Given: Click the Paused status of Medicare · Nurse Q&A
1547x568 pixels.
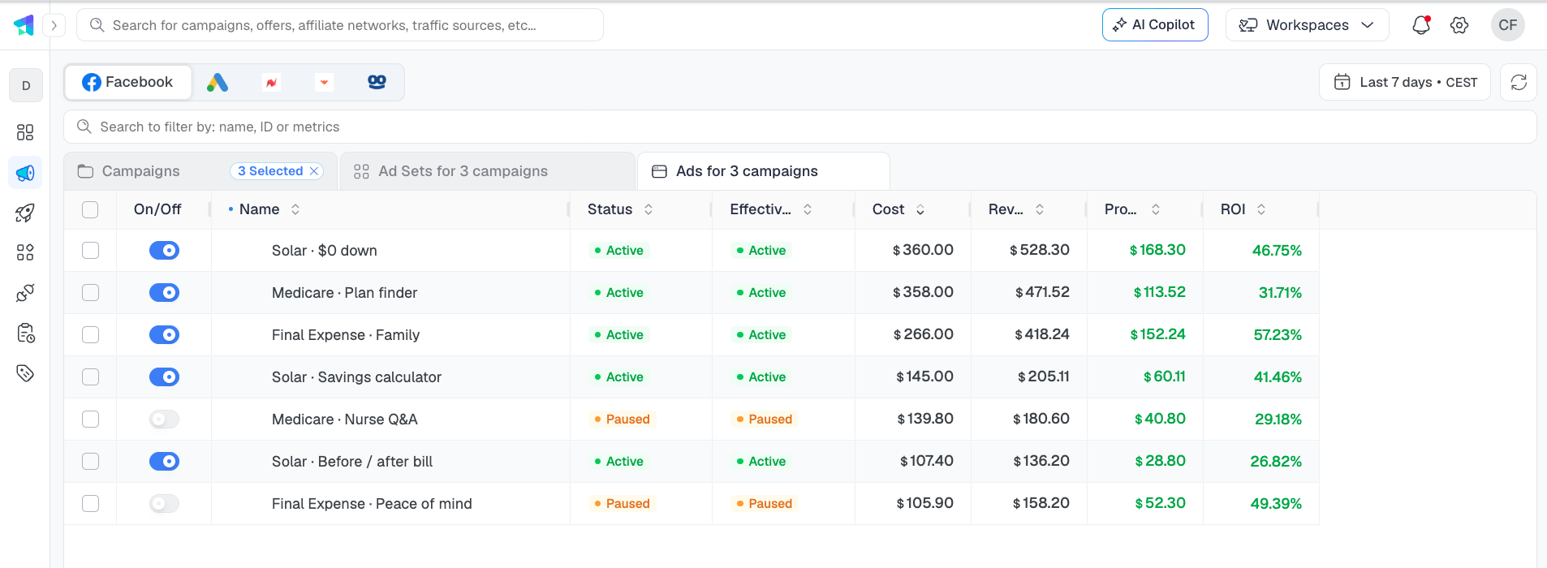Looking at the screenshot, I should 622,420.
